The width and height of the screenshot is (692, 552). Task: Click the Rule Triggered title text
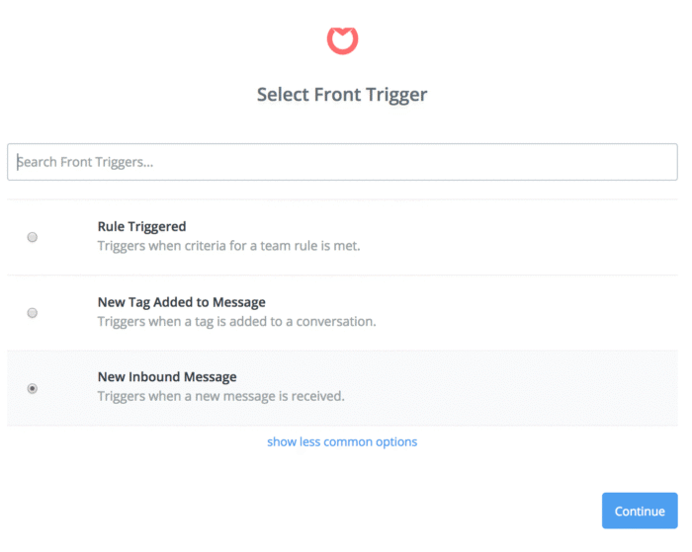(x=141, y=226)
